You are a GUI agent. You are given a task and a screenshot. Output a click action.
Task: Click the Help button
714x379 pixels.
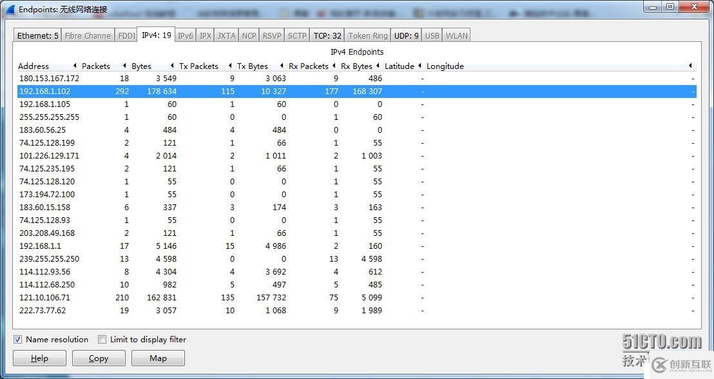pyautogui.click(x=39, y=358)
